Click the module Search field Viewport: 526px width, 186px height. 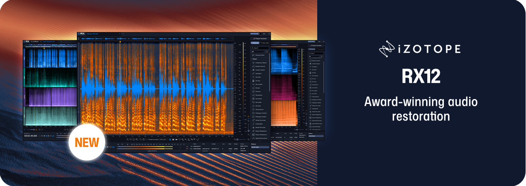pos(260,48)
